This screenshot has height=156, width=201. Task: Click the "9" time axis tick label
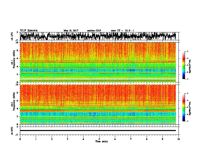coord(162,139)
